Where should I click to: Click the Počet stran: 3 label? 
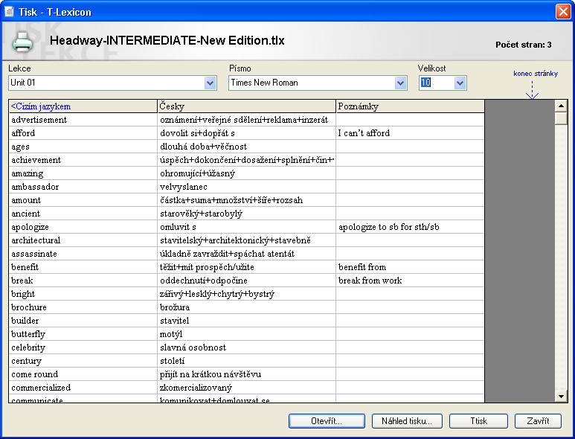click(523, 45)
